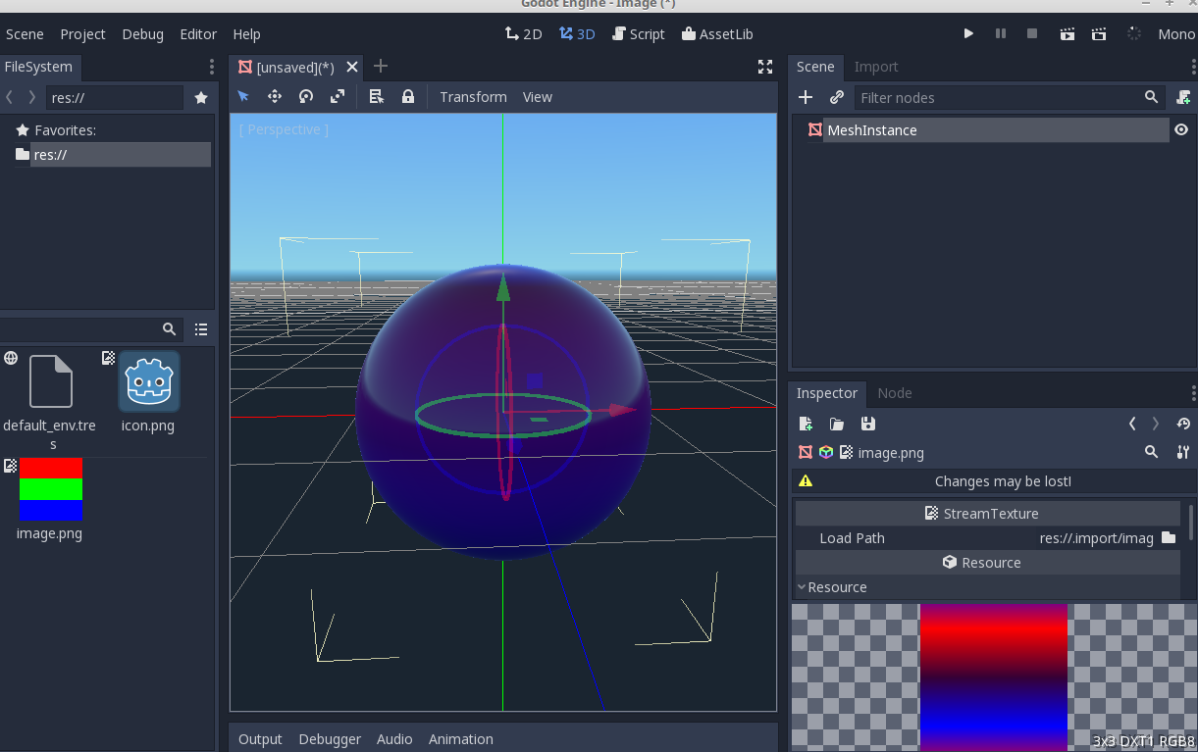Click the res:// path field
The height and width of the screenshot is (752, 1198).
click(115, 97)
